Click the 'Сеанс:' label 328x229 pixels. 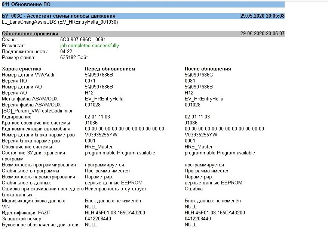click(9, 40)
